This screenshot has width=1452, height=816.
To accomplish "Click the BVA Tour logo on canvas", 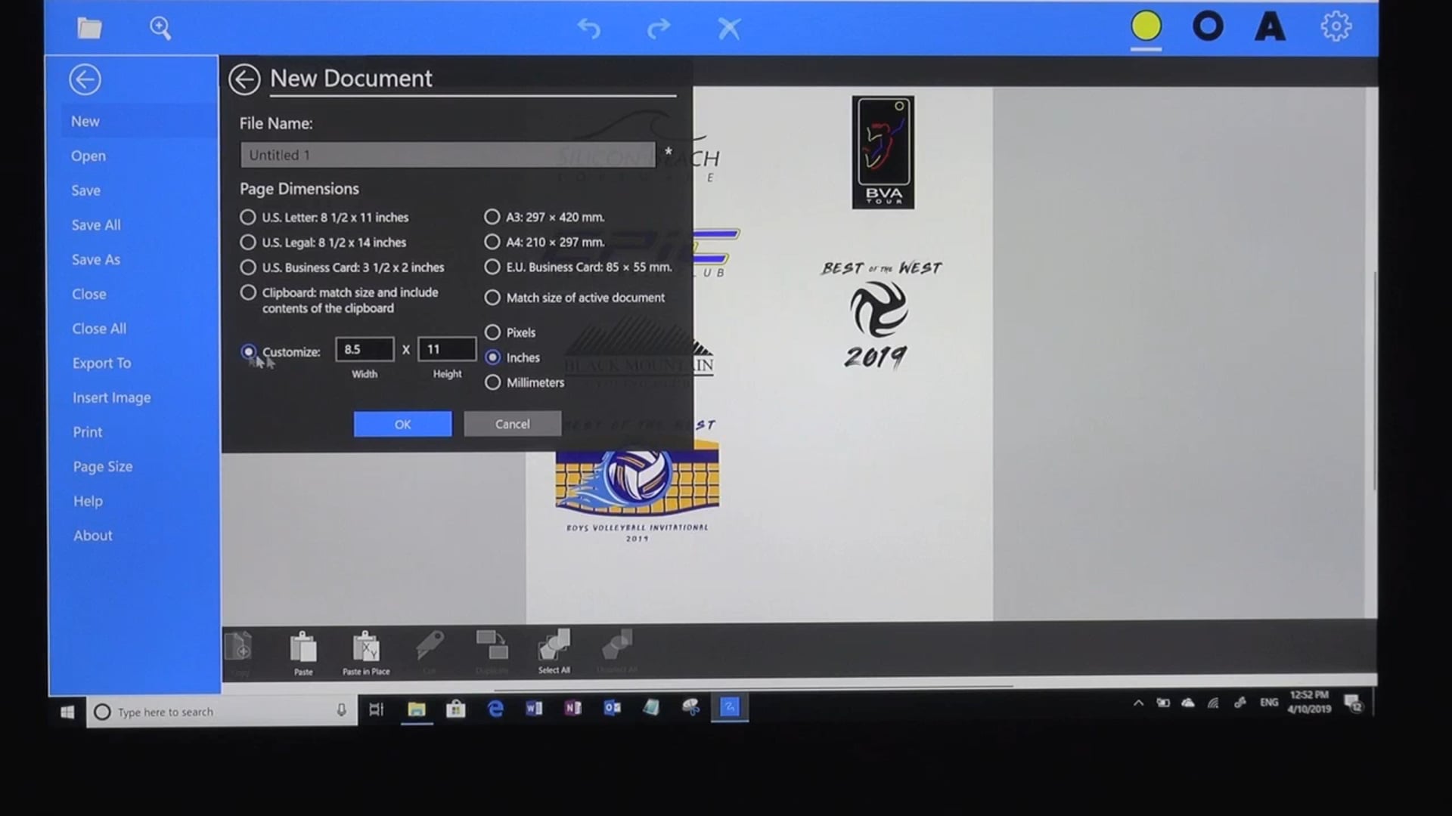I will [x=883, y=152].
